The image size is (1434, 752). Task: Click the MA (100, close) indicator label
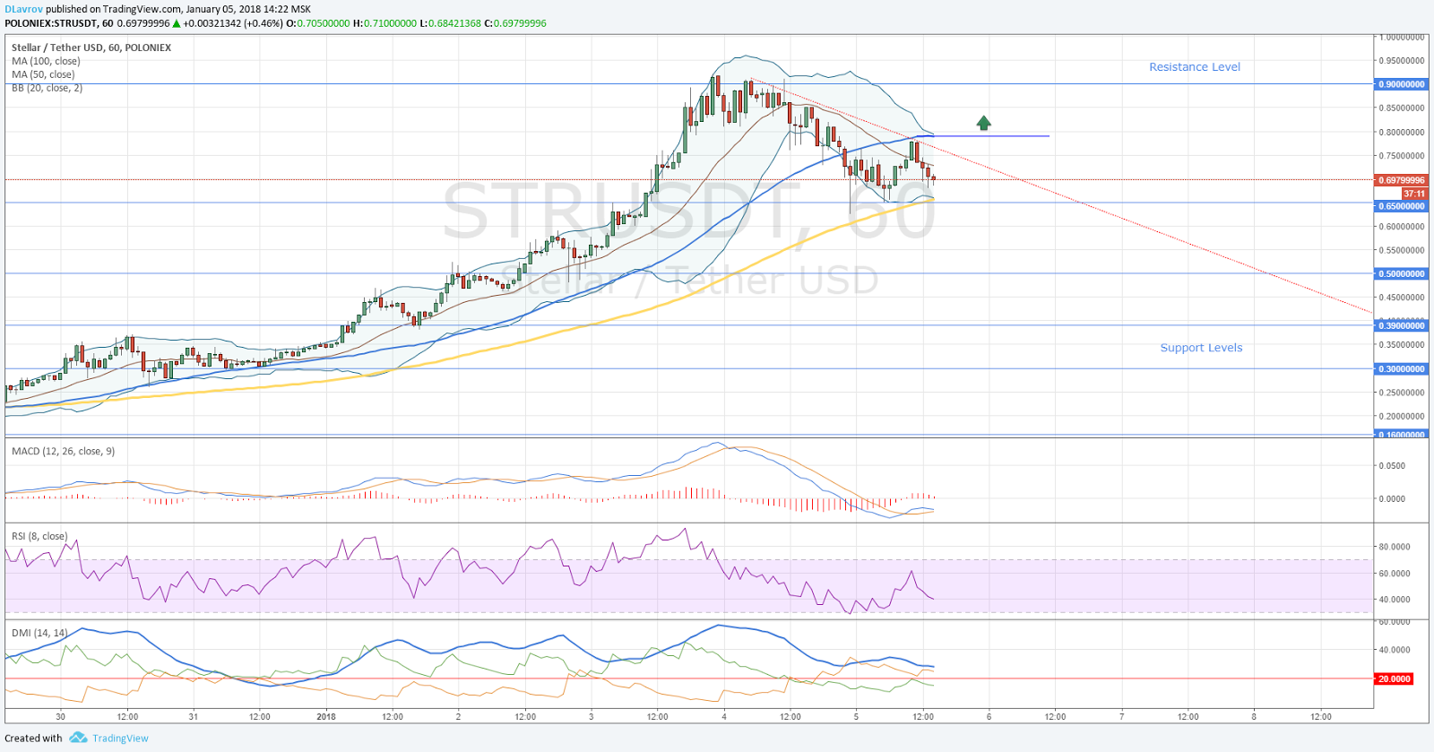[46, 61]
